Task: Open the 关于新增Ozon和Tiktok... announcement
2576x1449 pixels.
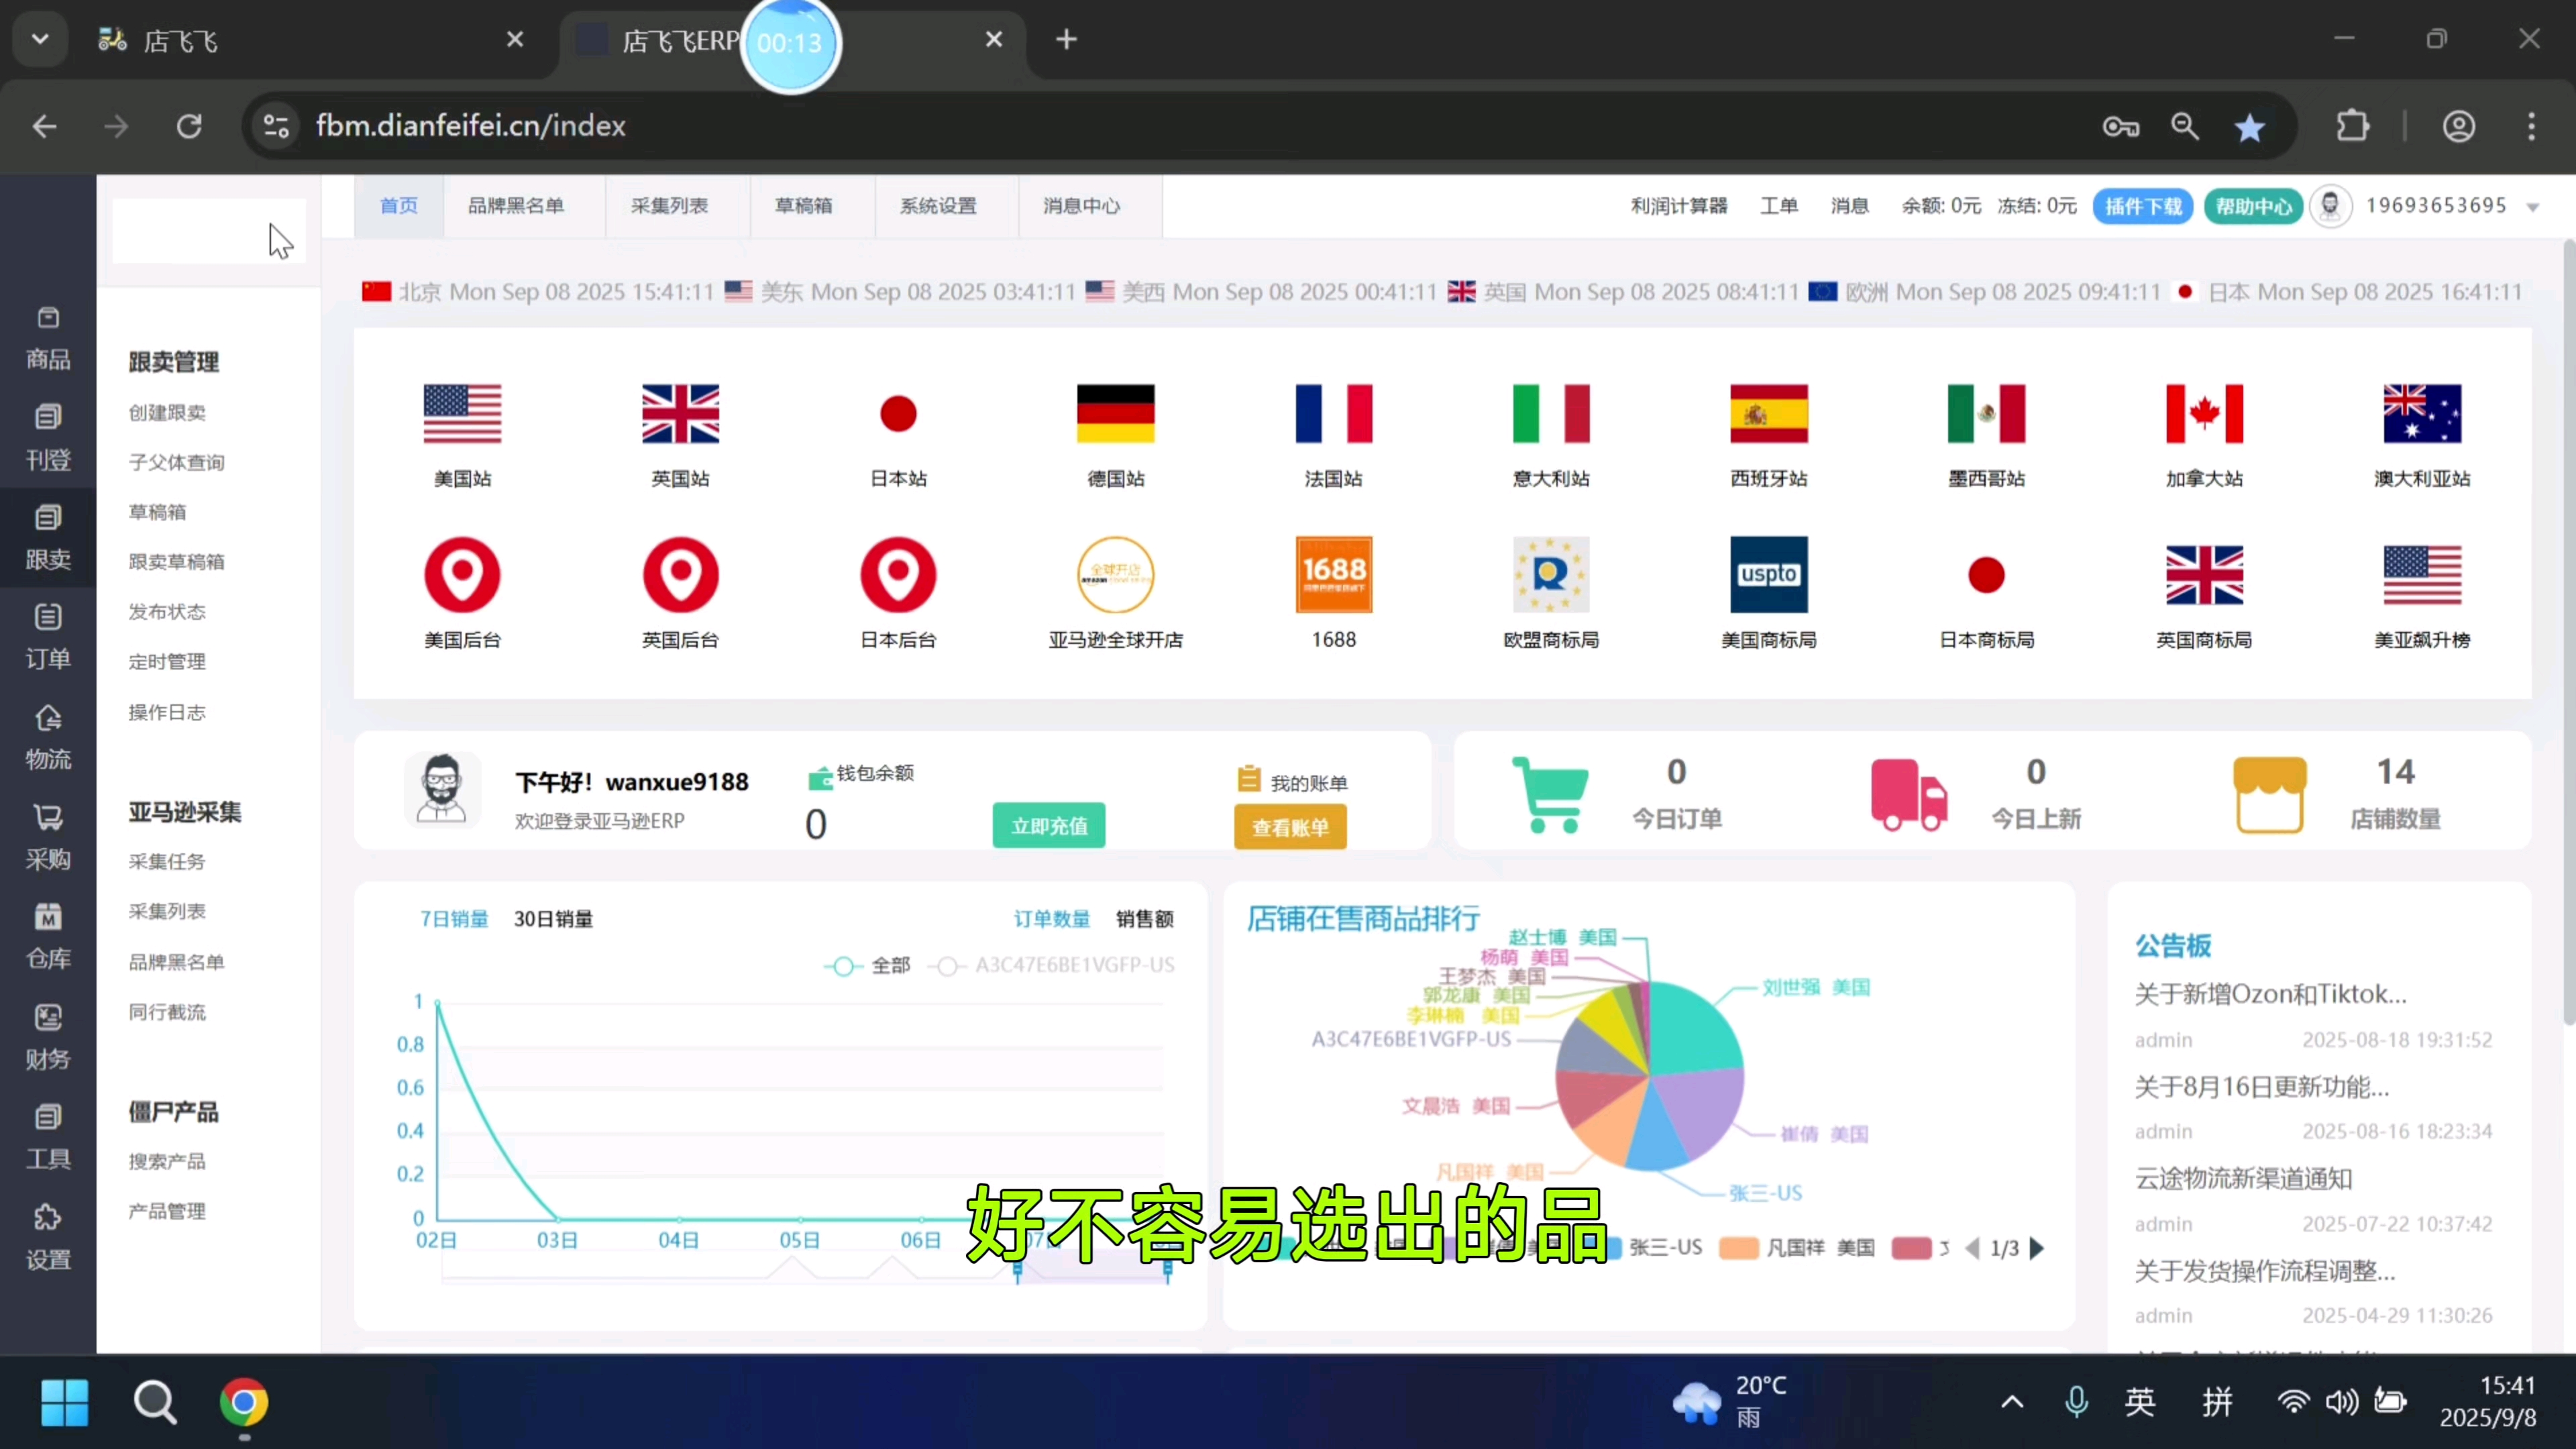Action: [x=2270, y=994]
